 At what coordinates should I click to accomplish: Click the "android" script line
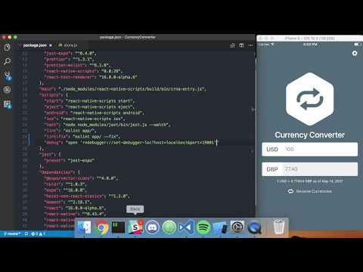(x=95, y=113)
